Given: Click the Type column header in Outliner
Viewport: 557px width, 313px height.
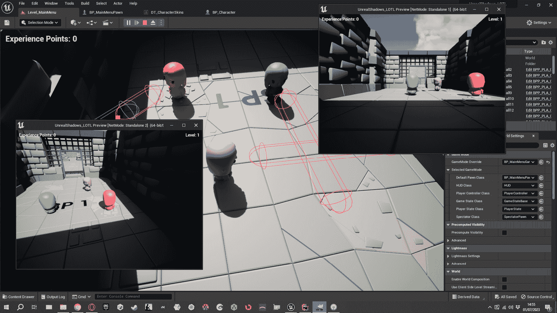Looking at the screenshot, I should (528, 52).
